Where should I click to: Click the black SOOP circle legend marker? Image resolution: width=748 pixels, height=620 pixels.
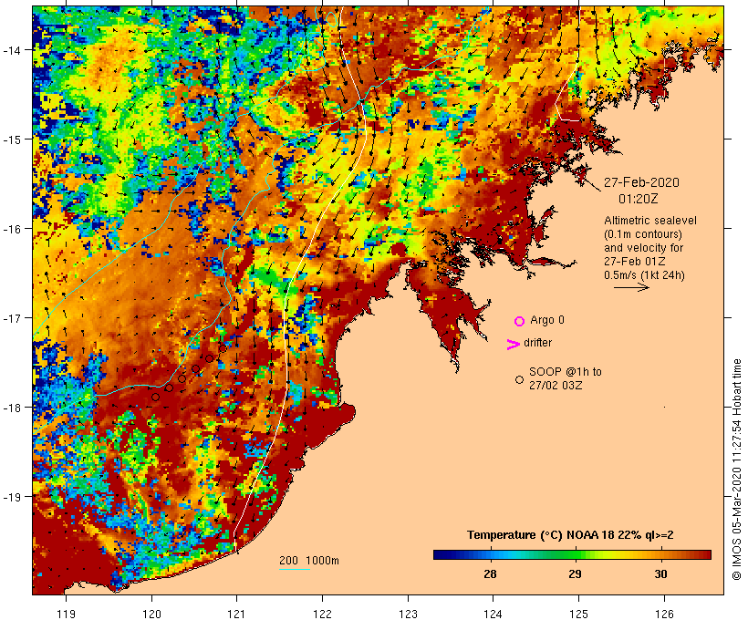[520, 379]
